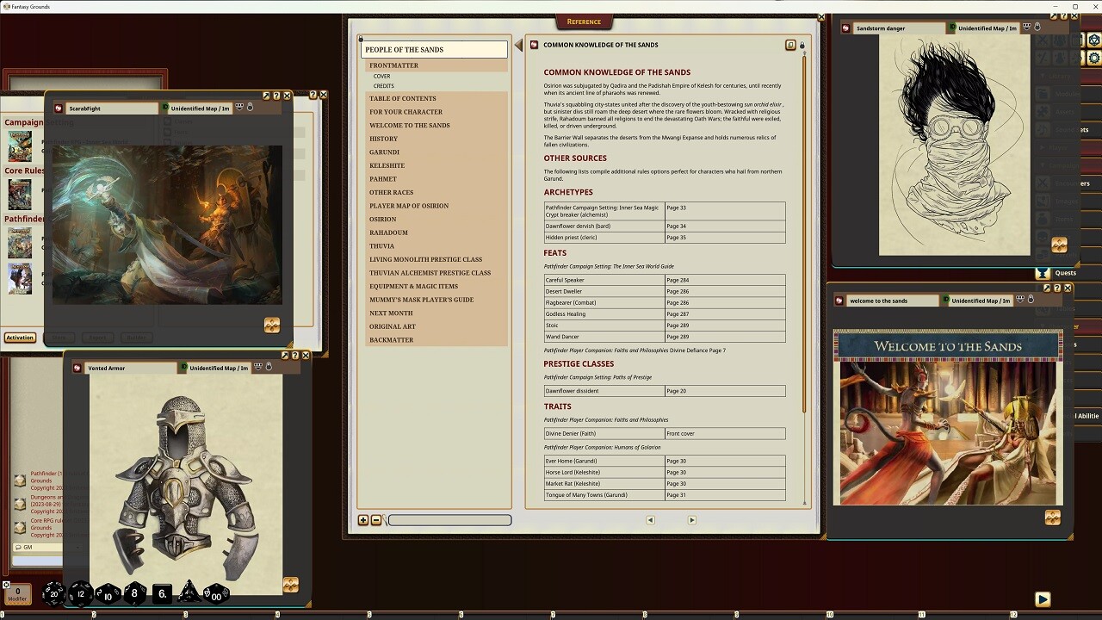Image resolution: width=1102 pixels, height=620 pixels.
Task: Roll the d20 die
Action: click(53, 593)
